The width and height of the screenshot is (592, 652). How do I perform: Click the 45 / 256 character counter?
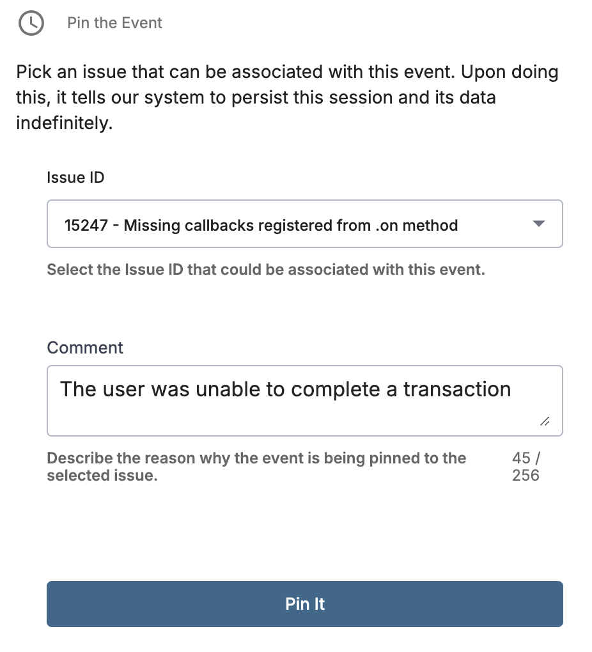click(526, 467)
